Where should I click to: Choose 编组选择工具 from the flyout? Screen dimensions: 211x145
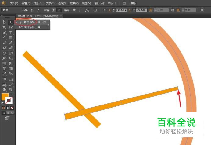(x=32, y=27)
